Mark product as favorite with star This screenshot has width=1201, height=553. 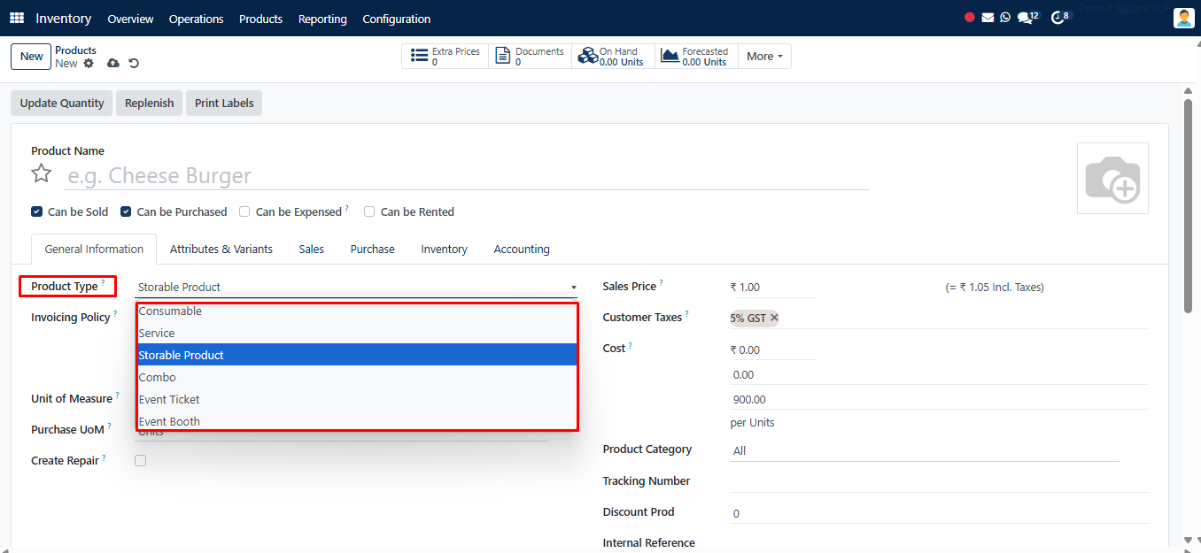click(42, 173)
